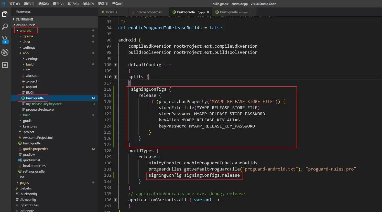Click the VS Code logo in title bar
The width and height of the screenshot is (382, 212).
point(3,4)
